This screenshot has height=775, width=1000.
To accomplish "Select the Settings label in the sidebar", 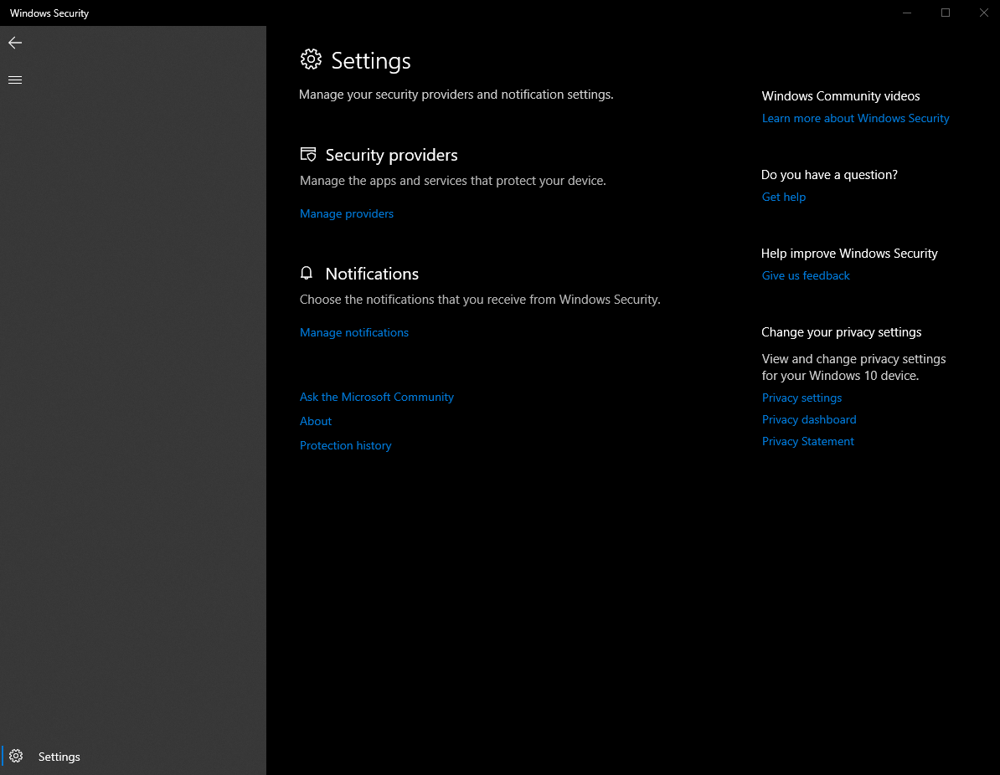I will [59, 757].
